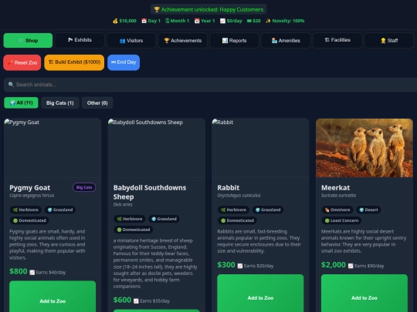Add Pygmy Goat to zoo

(x=53, y=297)
